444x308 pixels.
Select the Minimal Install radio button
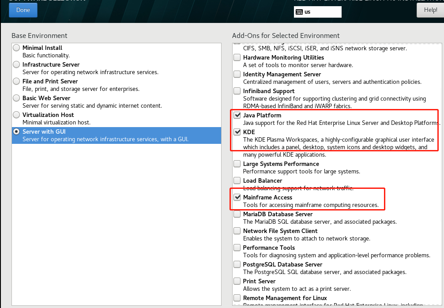(16, 48)
